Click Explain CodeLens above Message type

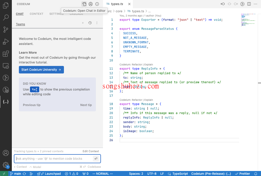pos(148,100)
